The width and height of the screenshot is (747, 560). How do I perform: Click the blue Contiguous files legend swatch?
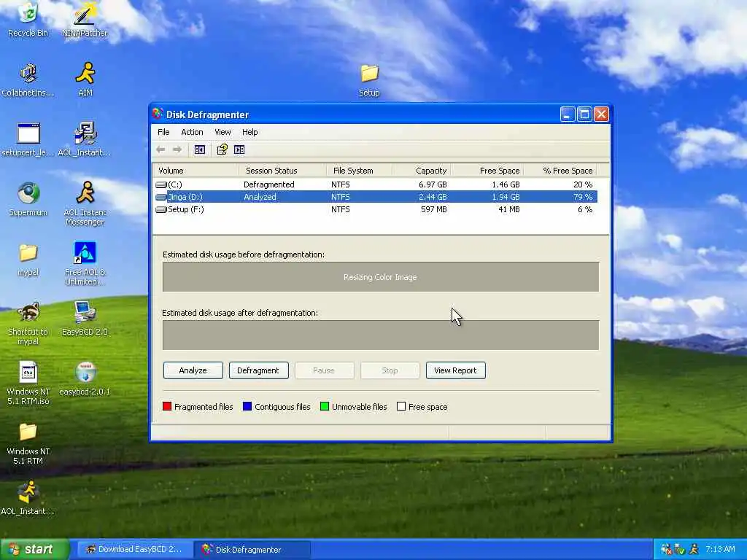click(247, 406)
